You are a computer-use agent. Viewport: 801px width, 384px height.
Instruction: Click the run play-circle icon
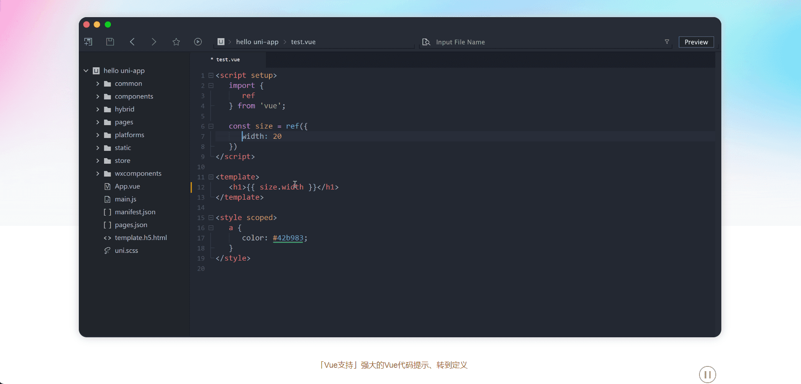(198, 42)
